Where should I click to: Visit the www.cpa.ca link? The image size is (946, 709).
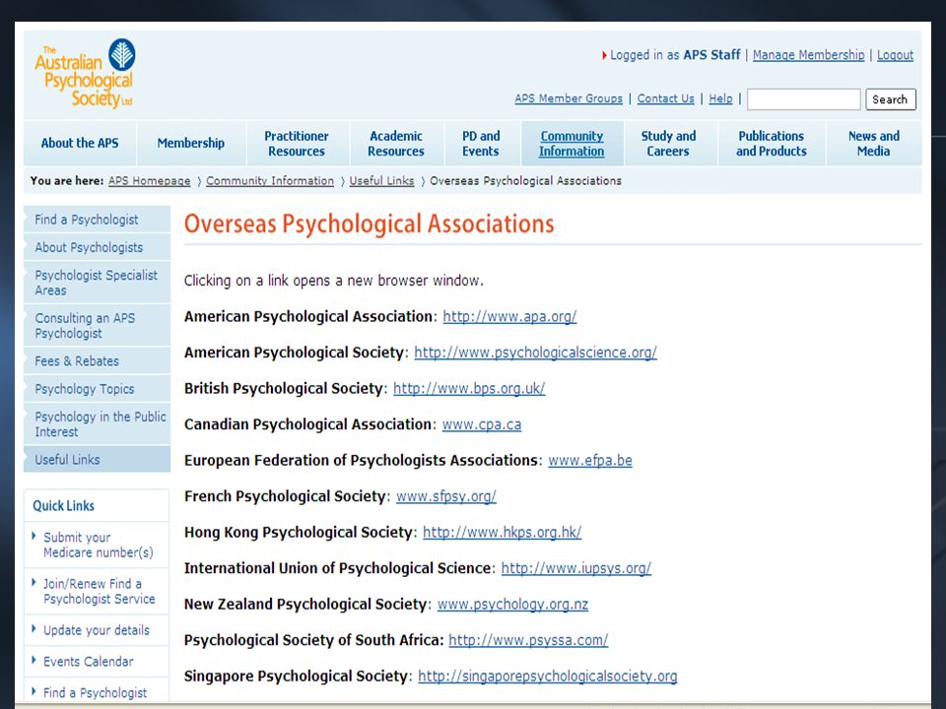point(482,424)
